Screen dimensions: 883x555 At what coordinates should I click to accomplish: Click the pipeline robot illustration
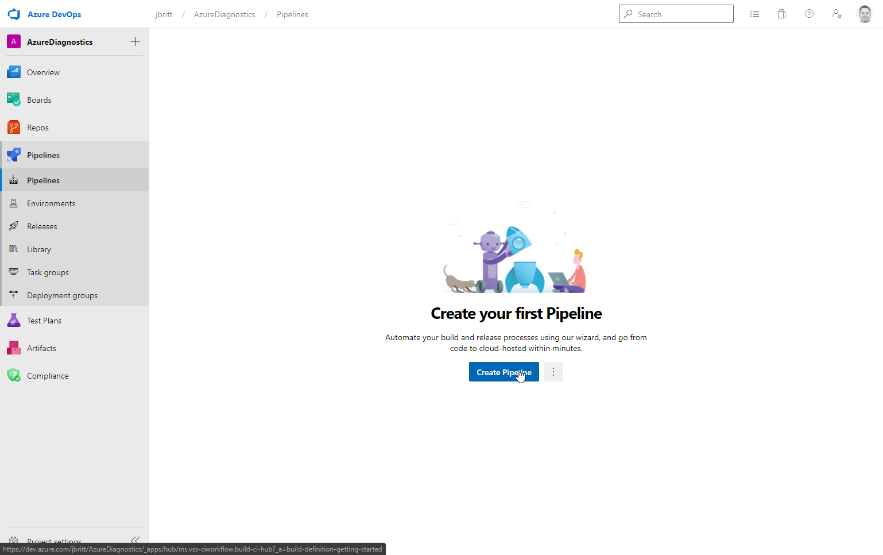point(516,248)
